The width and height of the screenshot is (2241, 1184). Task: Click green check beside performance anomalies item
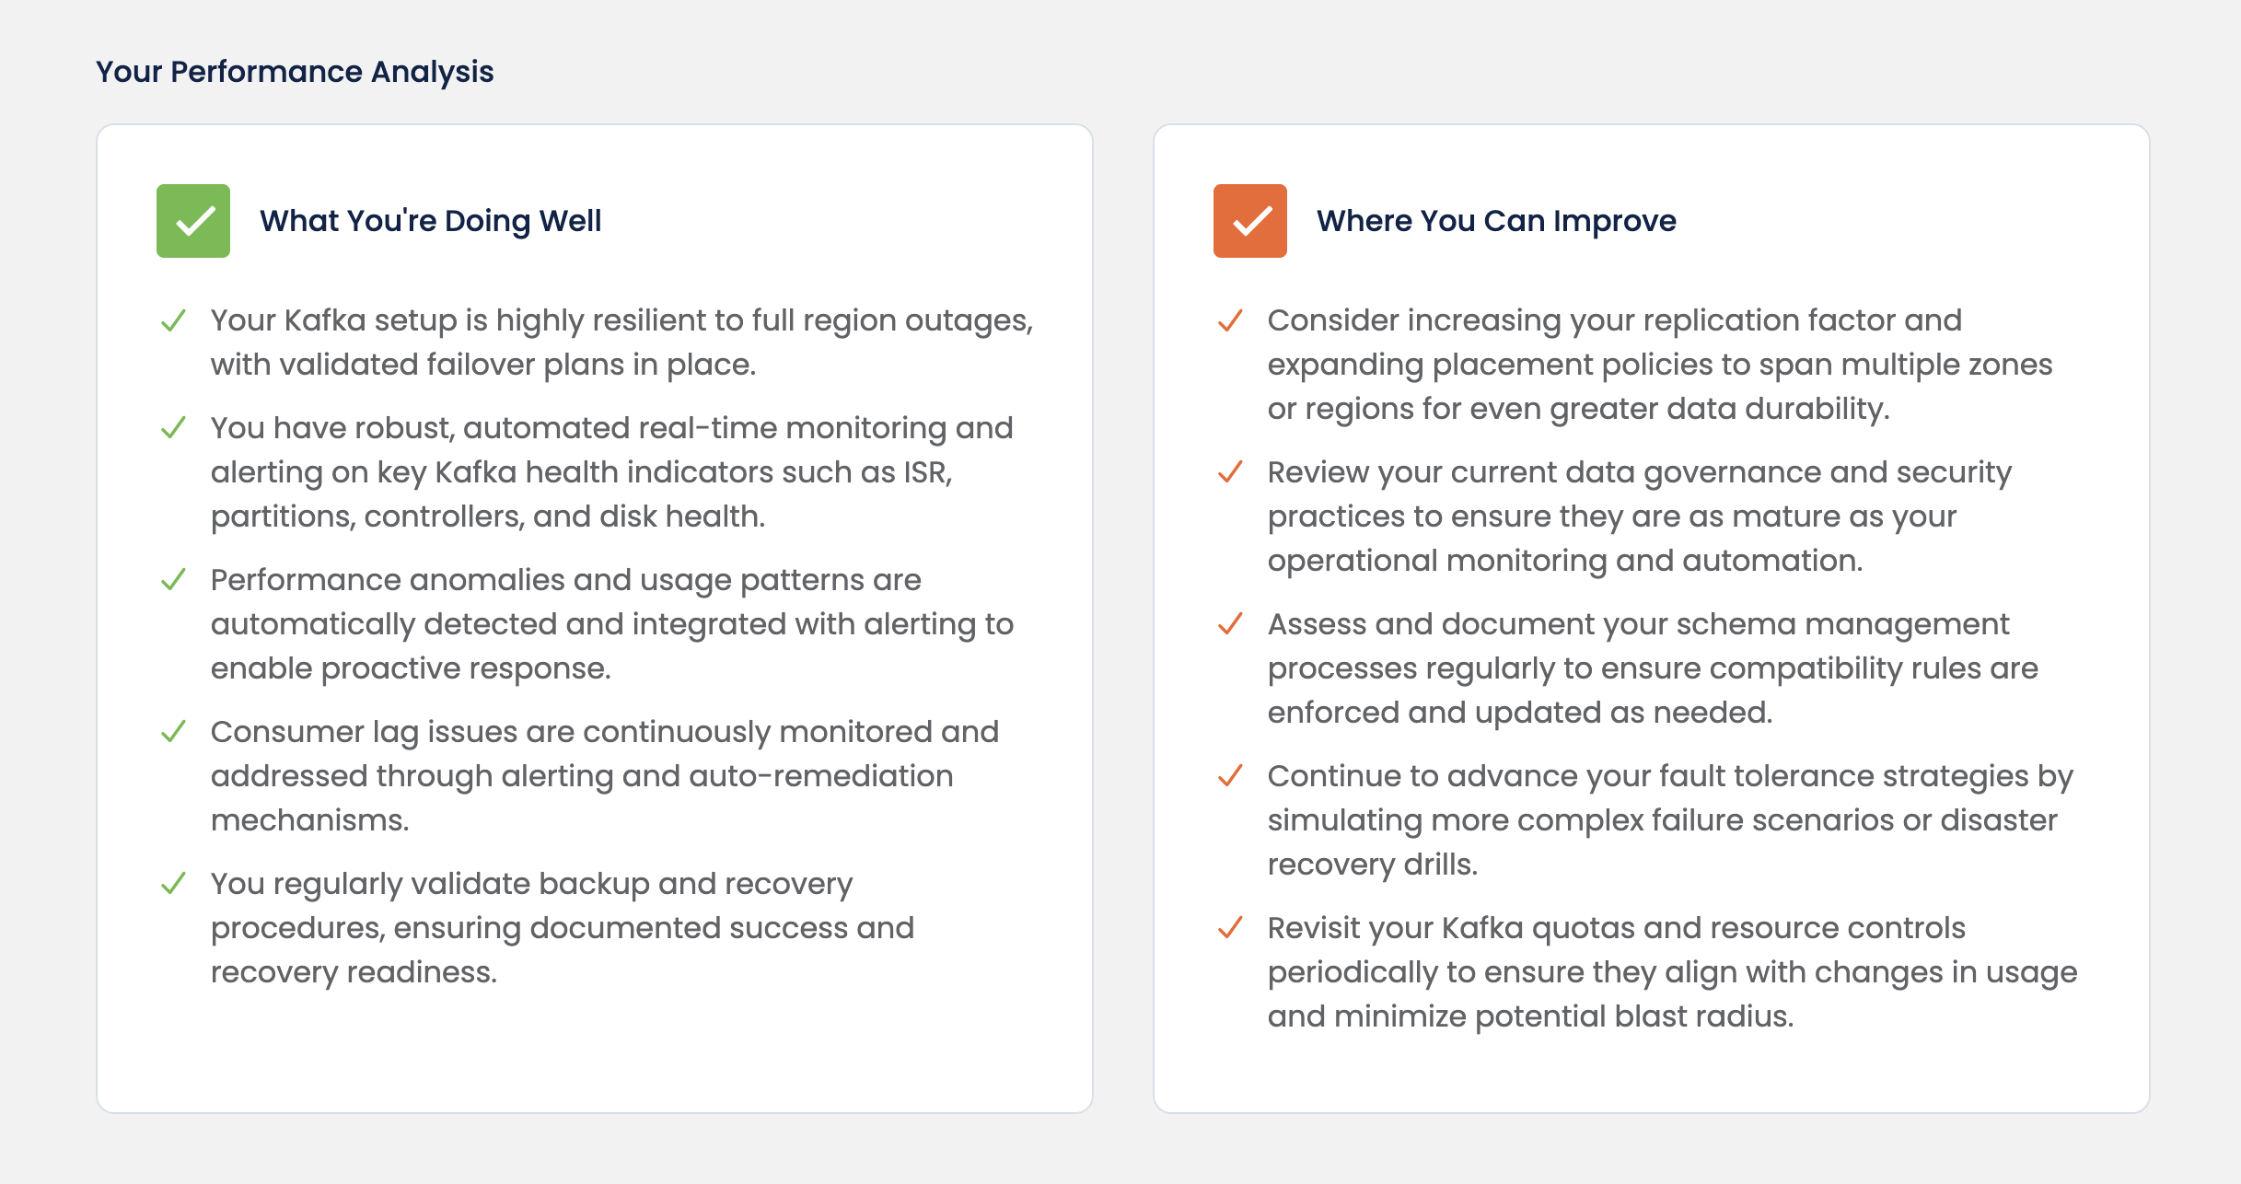click(x=173, y=580)
